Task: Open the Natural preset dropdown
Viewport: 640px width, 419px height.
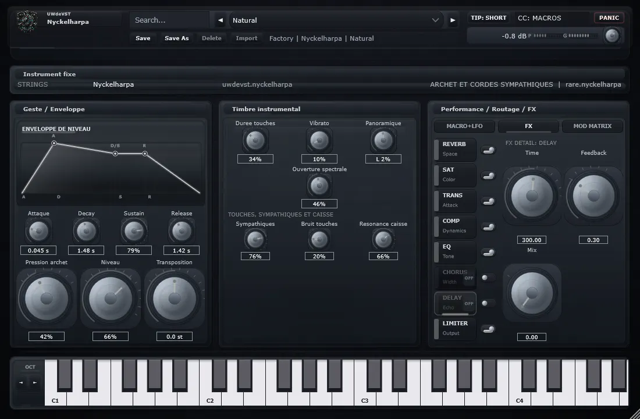Action: coord(336,20)
